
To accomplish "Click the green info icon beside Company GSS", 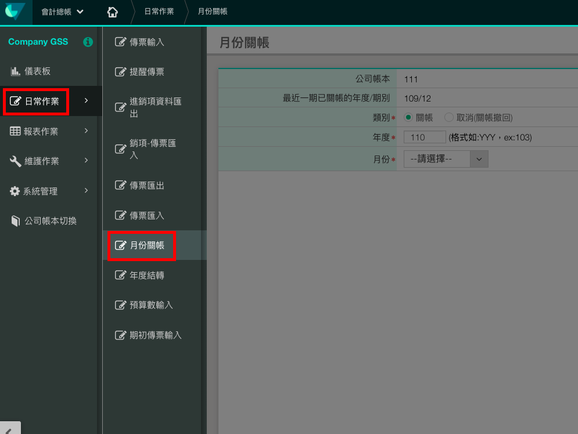I will click(x=88, y=42).
